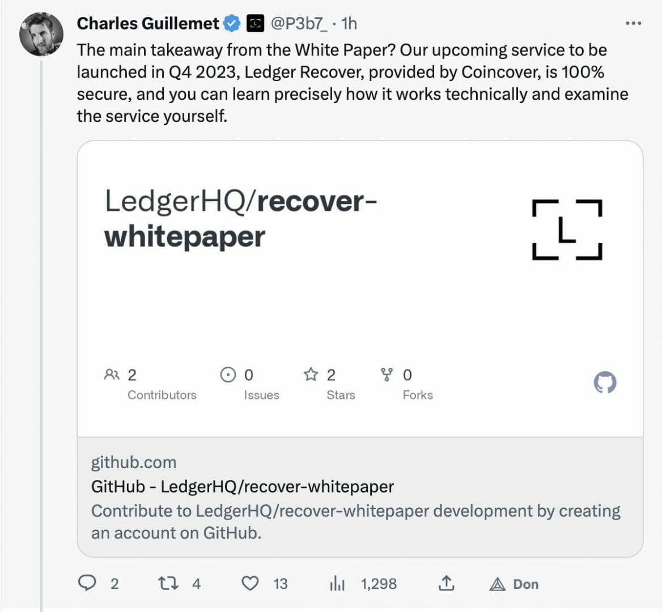Open the "GitHub - LedgerHQ/recover-whitepaper" card title
Screen dimensions: 662x612
pos(242,486)
